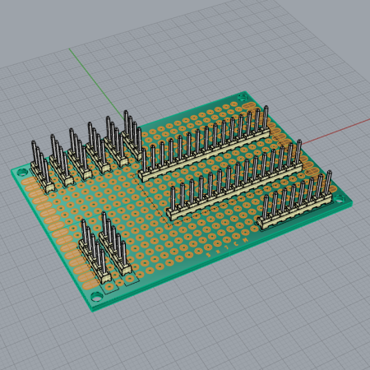Select the green Y-axis line in the viewport
Viewport: 370px width, 370px height.
[x=96, y=84]
